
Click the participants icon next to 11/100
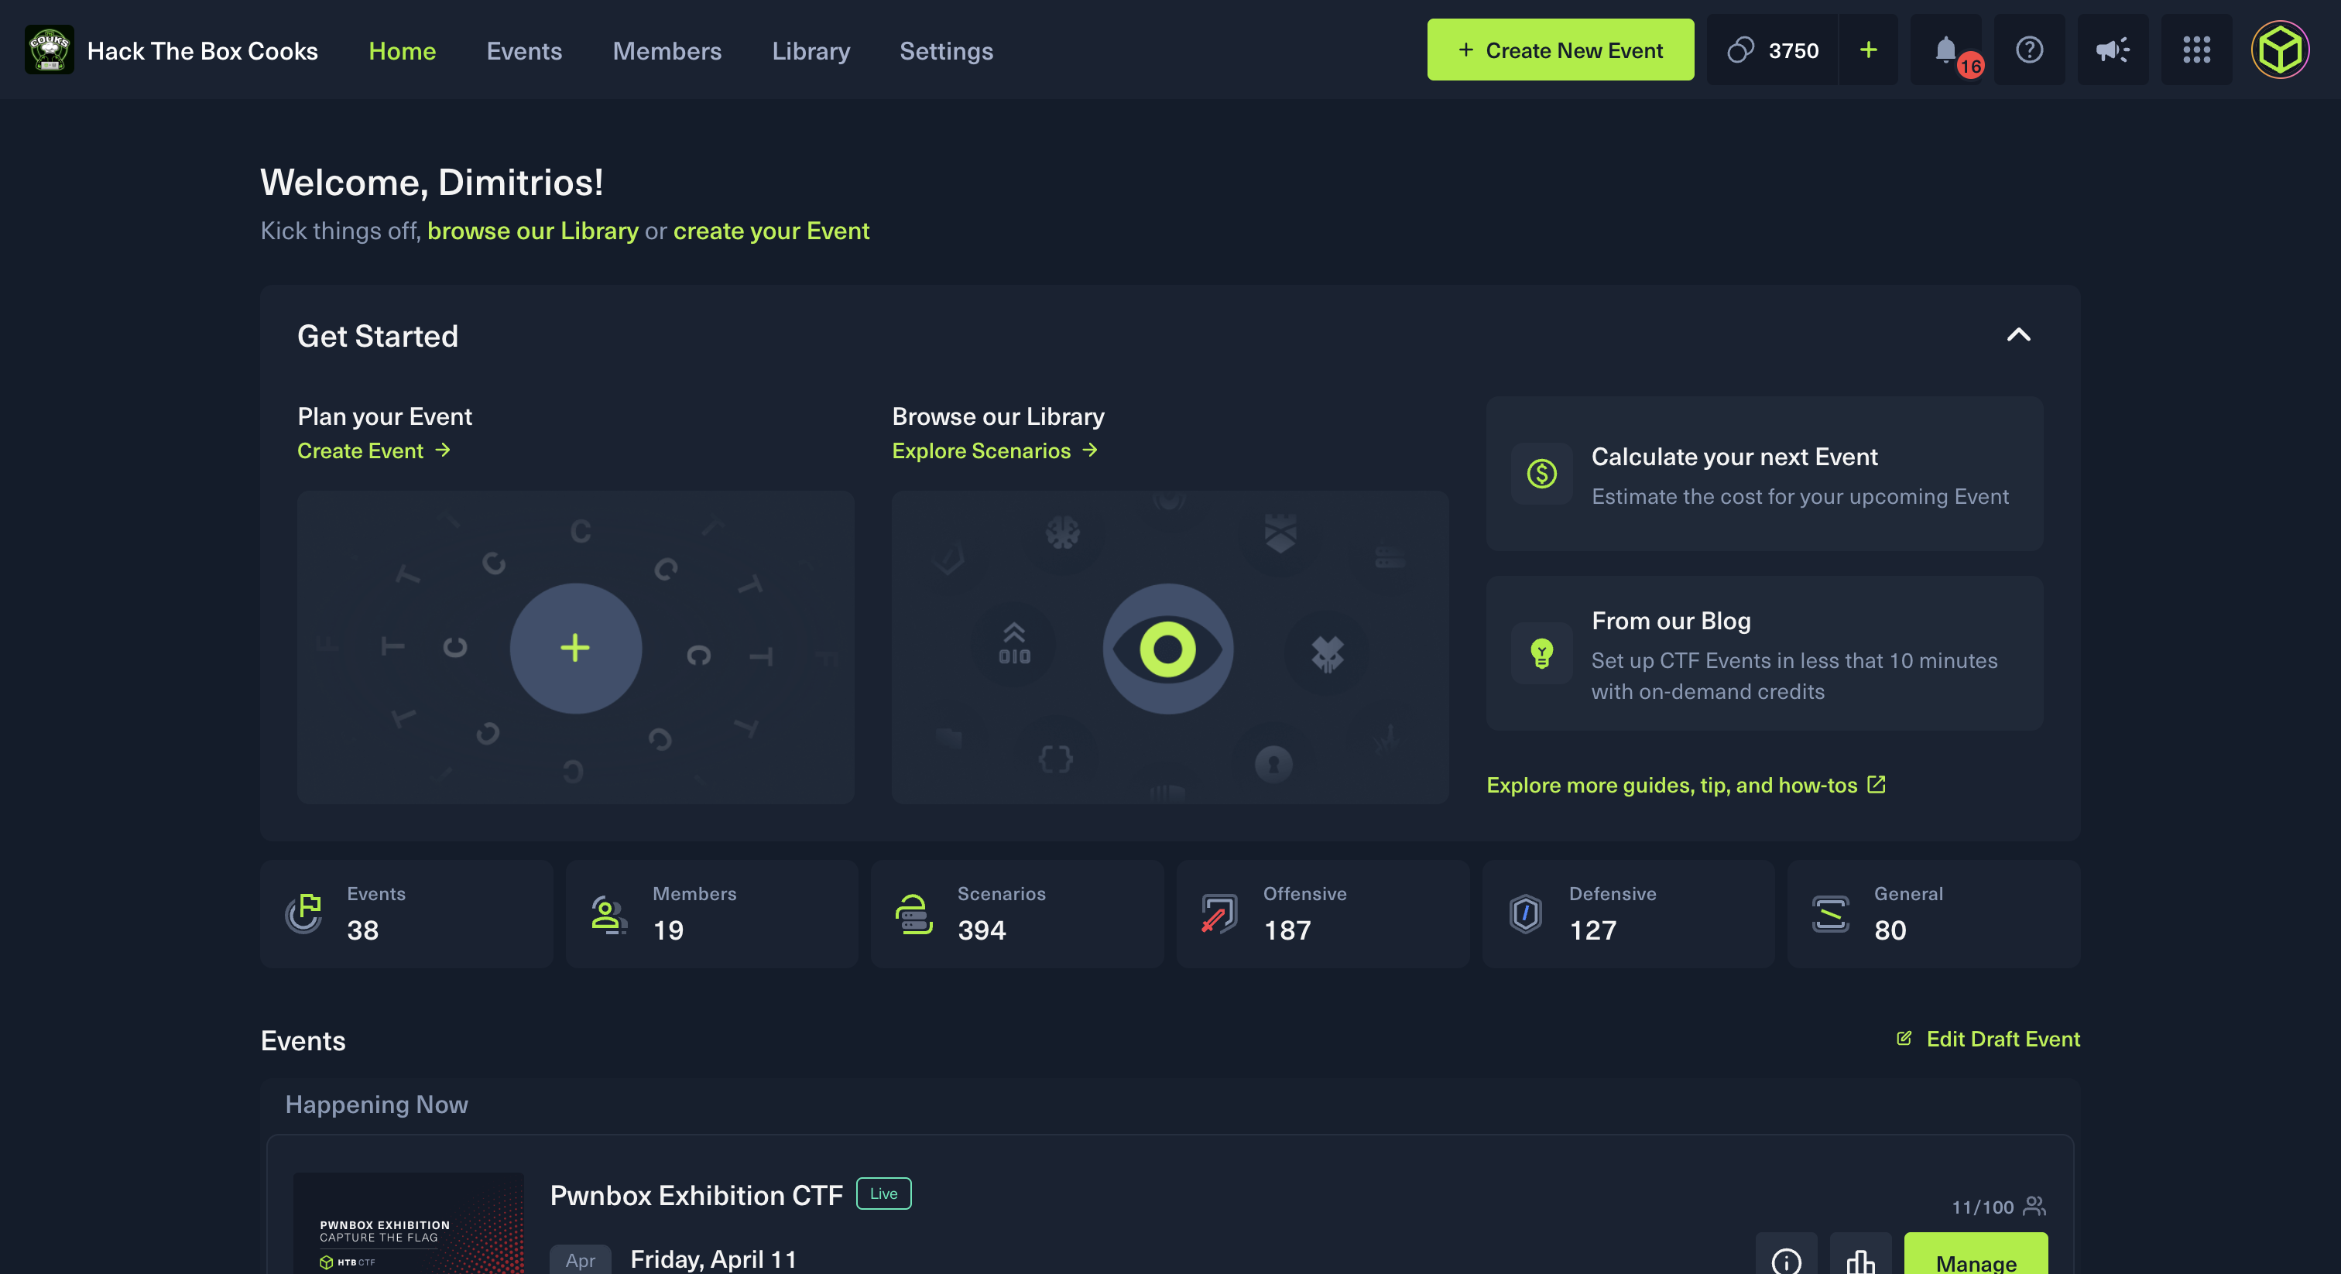click(x=2034, y=1206)
